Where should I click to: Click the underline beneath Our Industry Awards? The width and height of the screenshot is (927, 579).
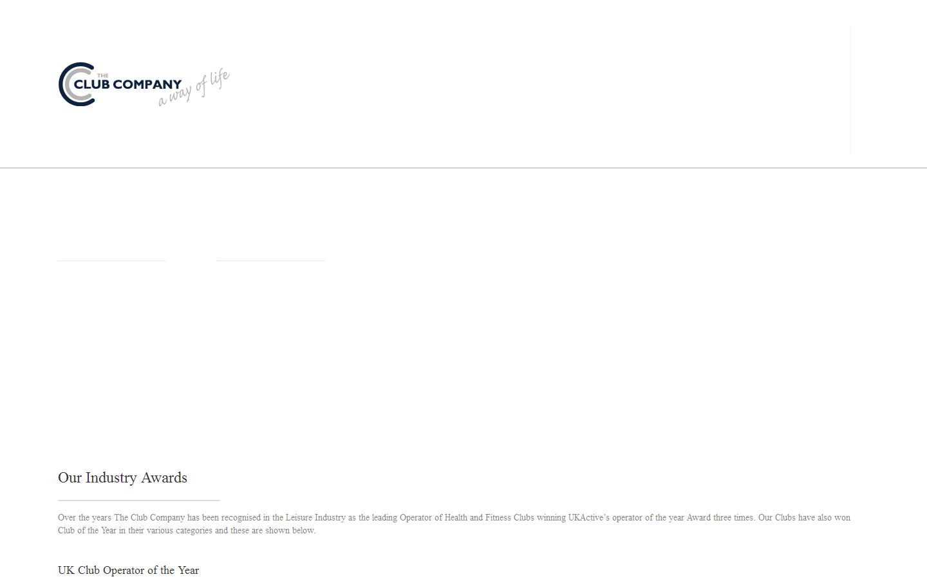pyautogui.click(x=139, y=500)
